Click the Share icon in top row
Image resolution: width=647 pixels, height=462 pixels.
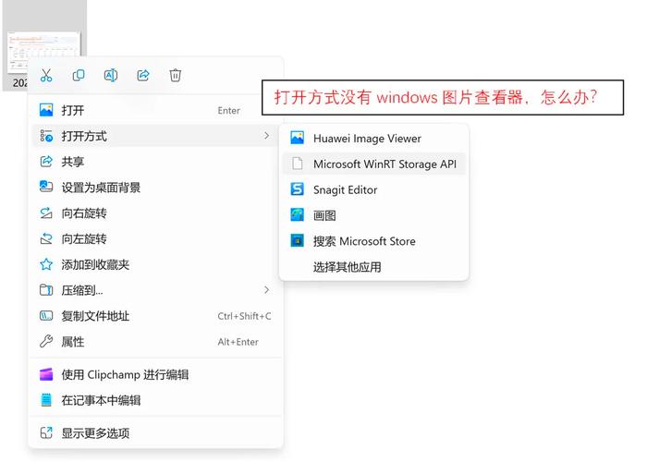(143, 76)
